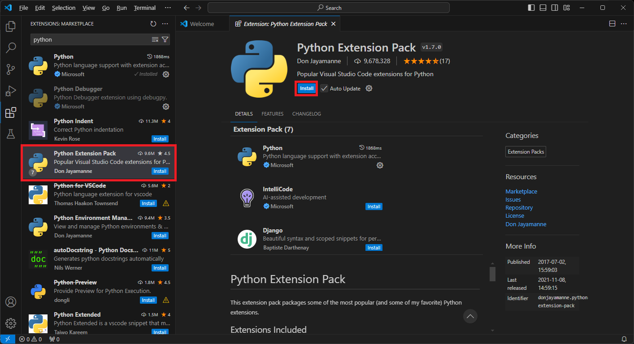
Task: Open the Testing flask icon
Action: tap(11, 133)
